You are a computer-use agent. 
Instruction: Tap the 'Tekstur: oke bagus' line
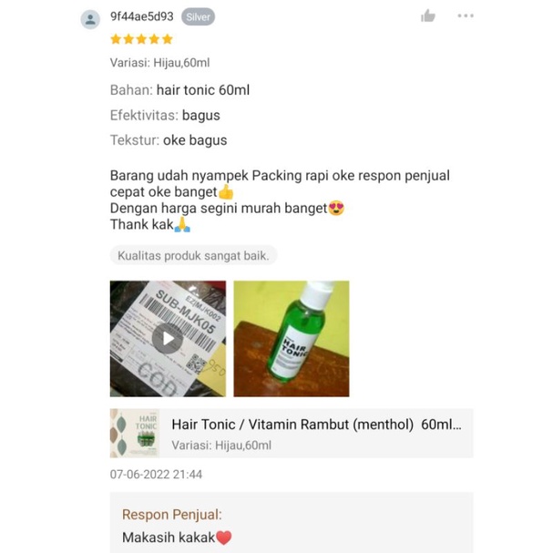click(x=169, y=140)
